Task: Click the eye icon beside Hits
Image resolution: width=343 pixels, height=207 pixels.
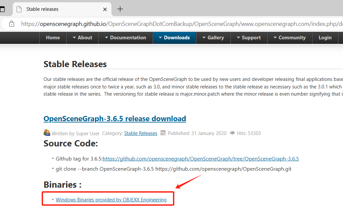Action: pos(232,133)
